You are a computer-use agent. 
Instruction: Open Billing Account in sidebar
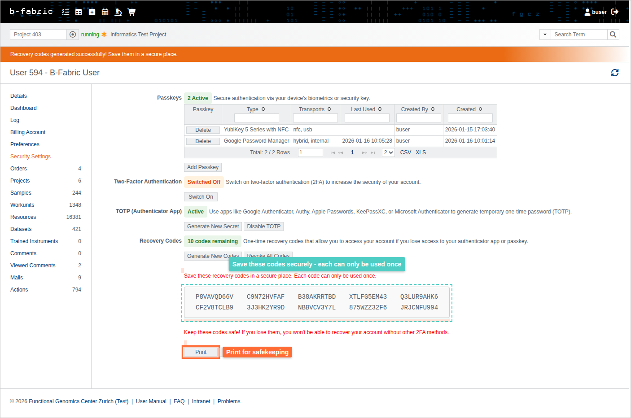(28, 132)
